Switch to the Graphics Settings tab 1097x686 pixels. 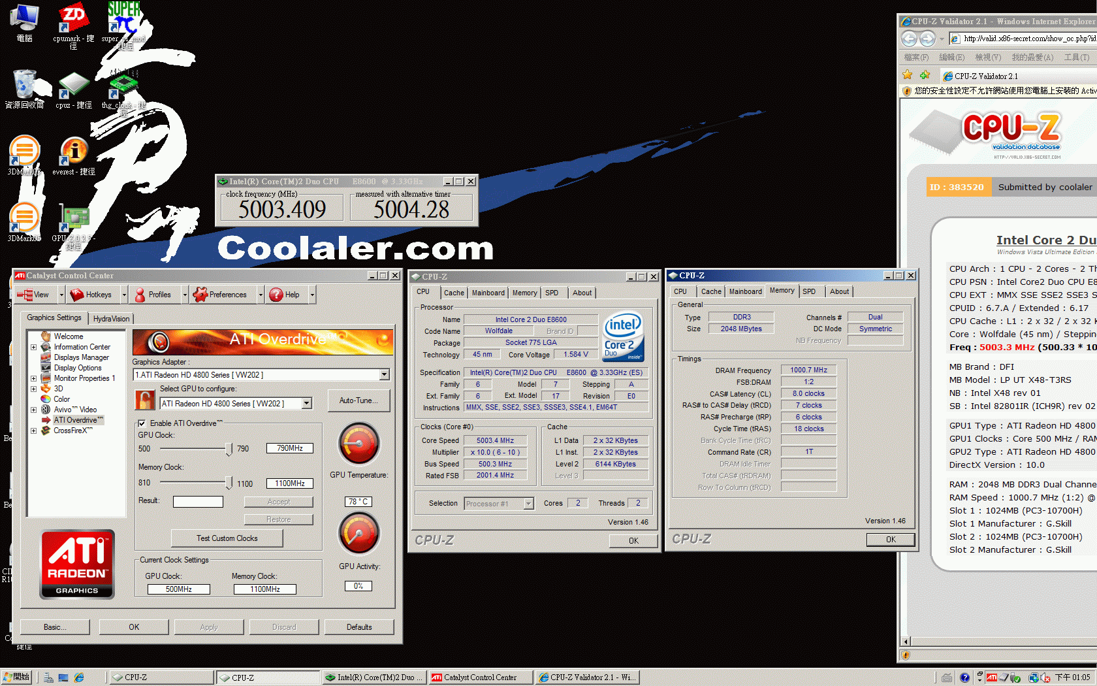(54, 318)
